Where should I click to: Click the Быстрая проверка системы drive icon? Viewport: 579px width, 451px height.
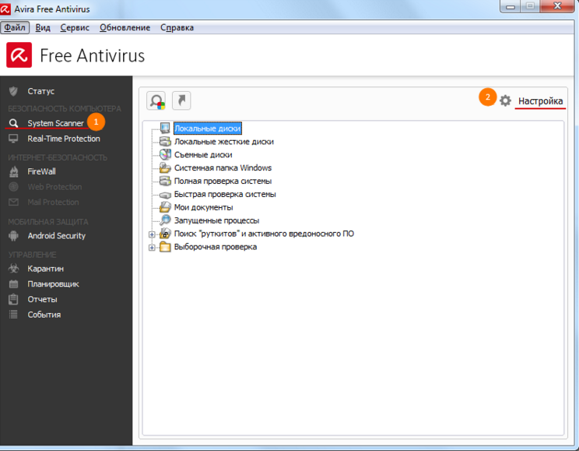coord(165,195)
